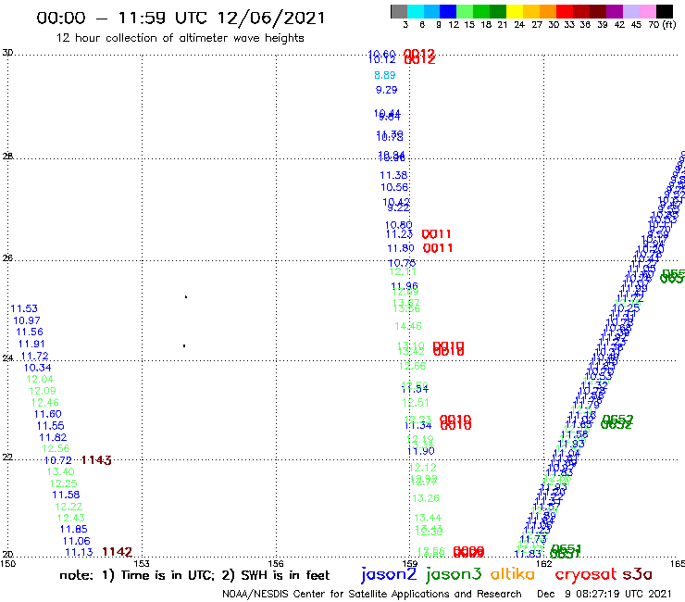The image size is (685, 602).
Task: Click the s3a satellite legend label
Action: click(x=637, y=574)
